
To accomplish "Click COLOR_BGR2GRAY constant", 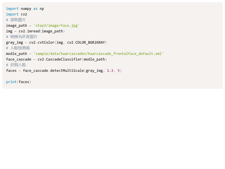I will pos(90,43).
